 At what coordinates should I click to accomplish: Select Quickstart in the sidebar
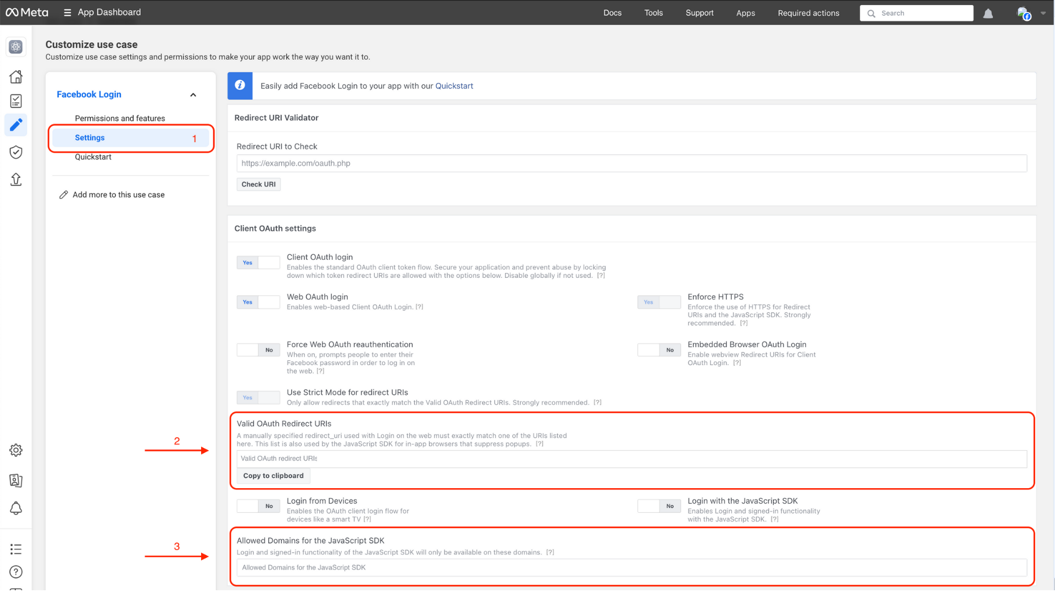(93, 157)
